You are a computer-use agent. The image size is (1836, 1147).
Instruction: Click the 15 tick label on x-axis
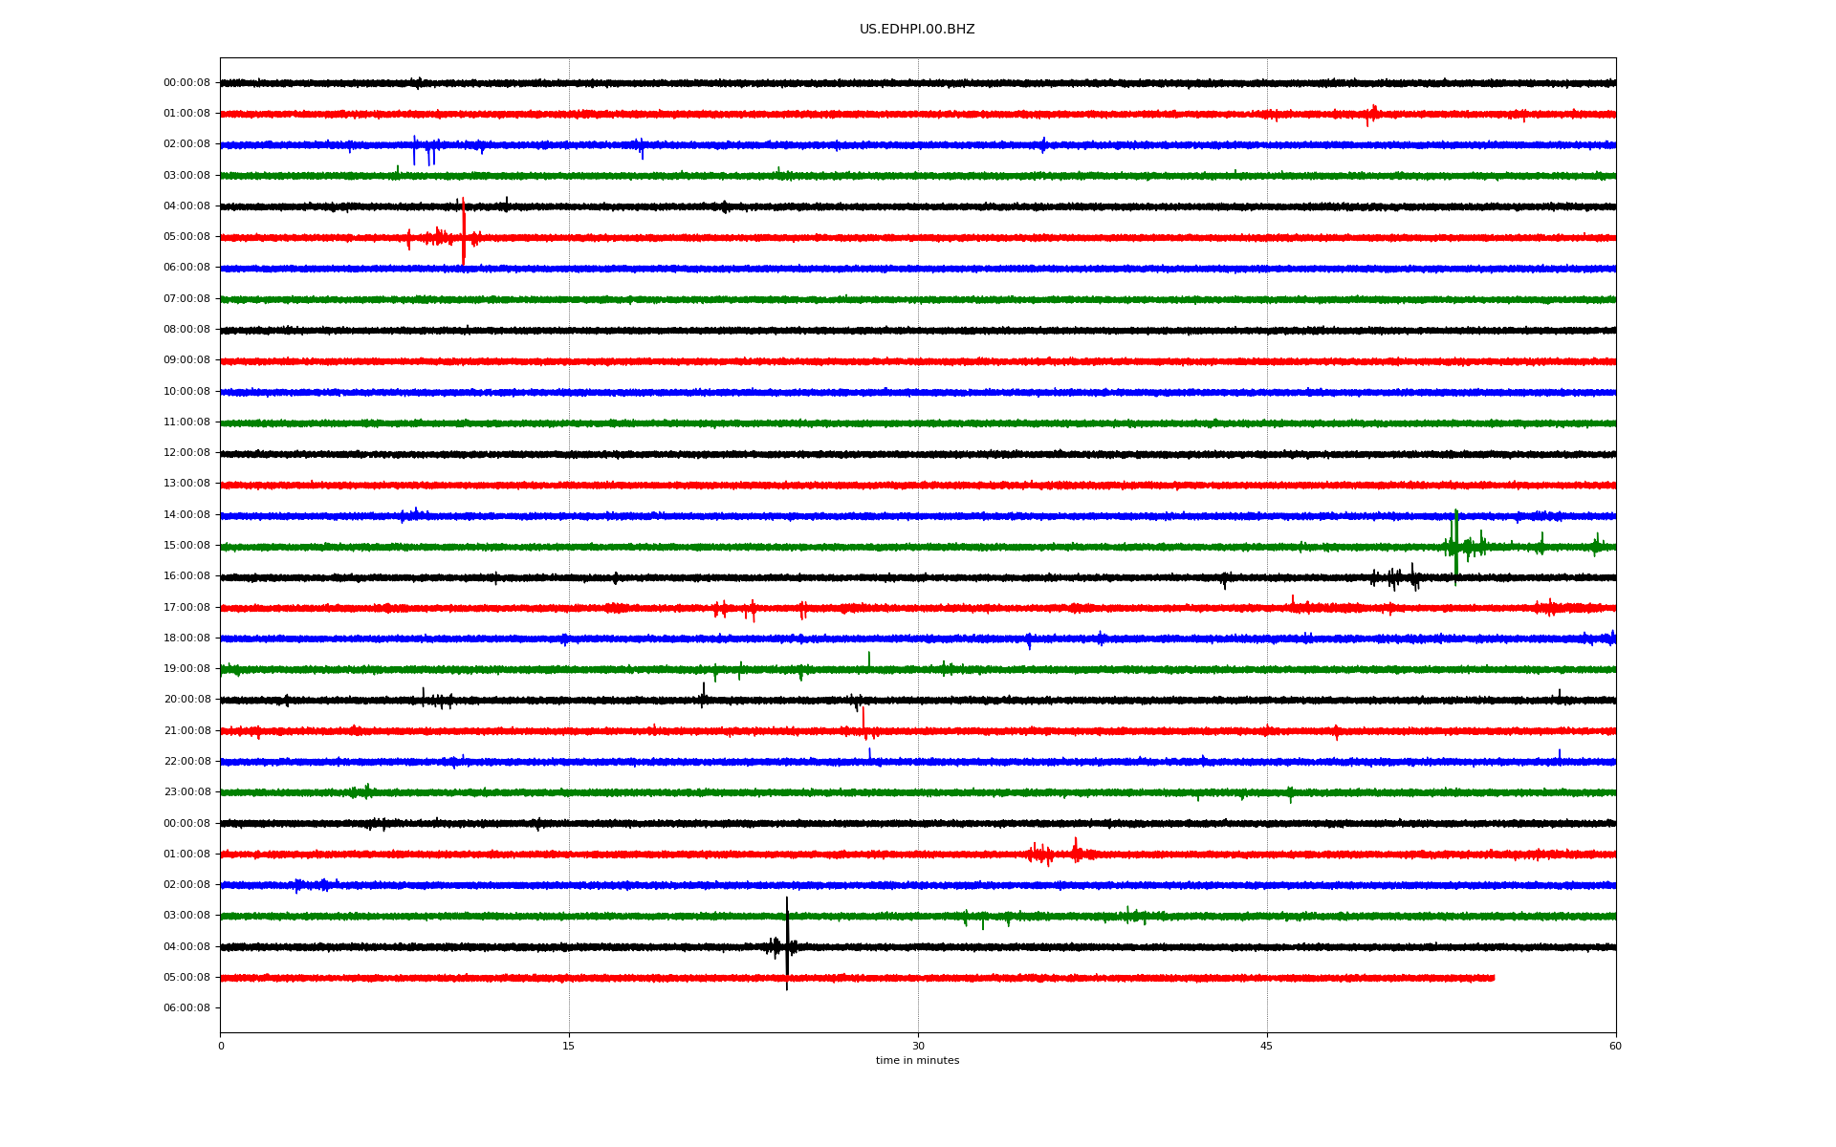(x=569, y=1046)
